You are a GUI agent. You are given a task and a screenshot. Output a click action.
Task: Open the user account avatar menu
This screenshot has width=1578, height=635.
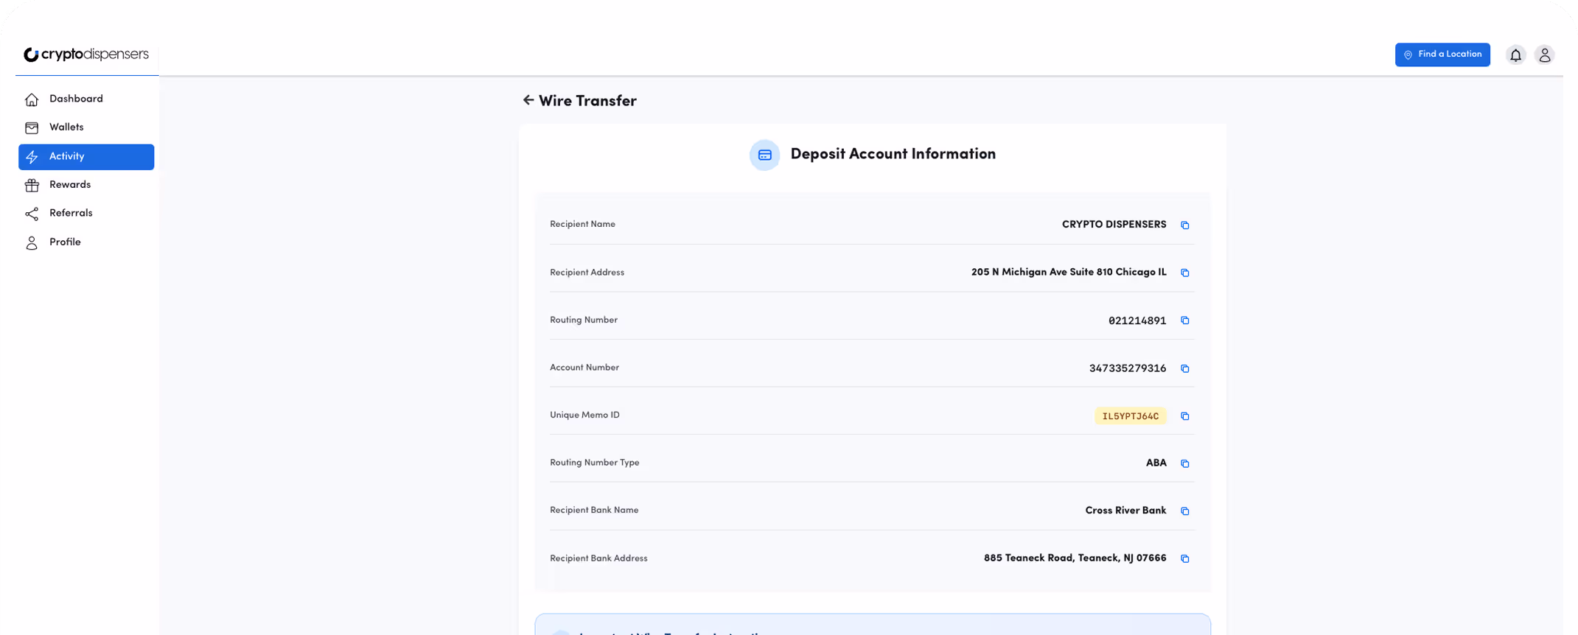click(1544, 55)
